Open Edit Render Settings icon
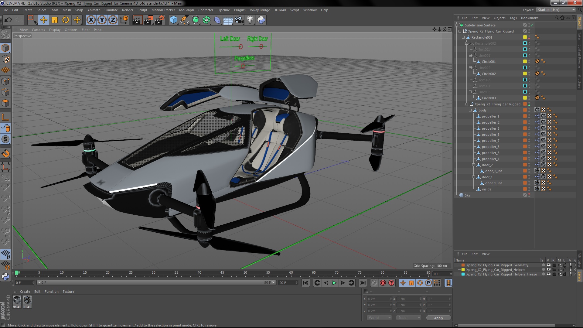 (159, 20)
